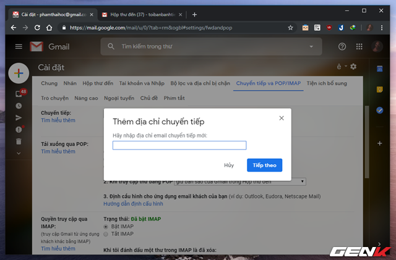Open the Google apps grid icon

(x=359, y=47)
